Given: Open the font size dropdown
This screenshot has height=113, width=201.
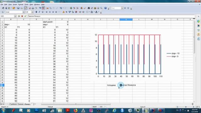Looking at the screenshot, I should [x=32, y=12].
